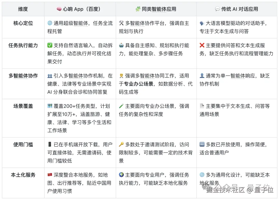Click the earth icon before 主要面向专业用户

pos(121,175)
